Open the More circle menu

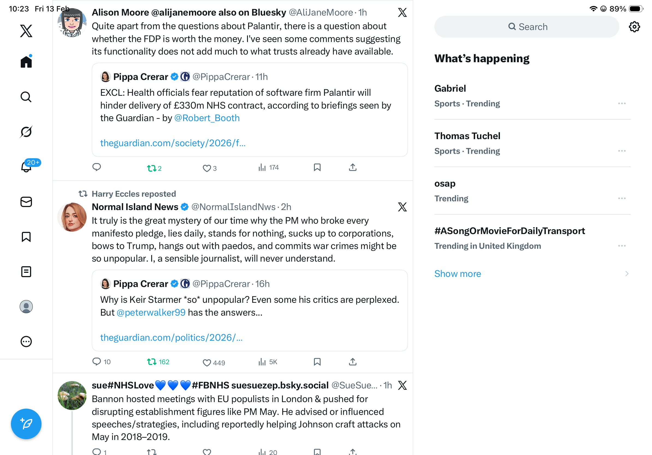(26, 341)
